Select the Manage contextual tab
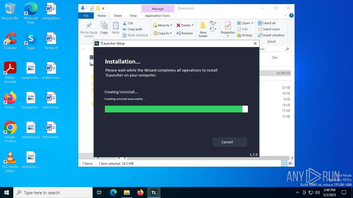 (158, 9)
